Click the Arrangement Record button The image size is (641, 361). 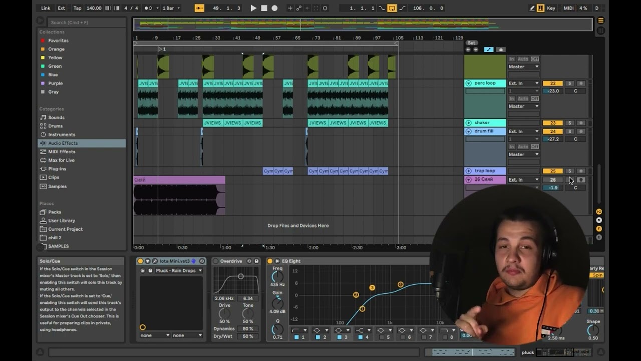(274, 8)
